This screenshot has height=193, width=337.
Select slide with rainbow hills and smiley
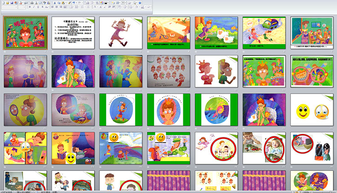click(x=121, y=148)
